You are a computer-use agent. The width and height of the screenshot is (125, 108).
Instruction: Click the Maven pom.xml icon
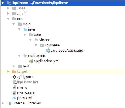[14, 98]
